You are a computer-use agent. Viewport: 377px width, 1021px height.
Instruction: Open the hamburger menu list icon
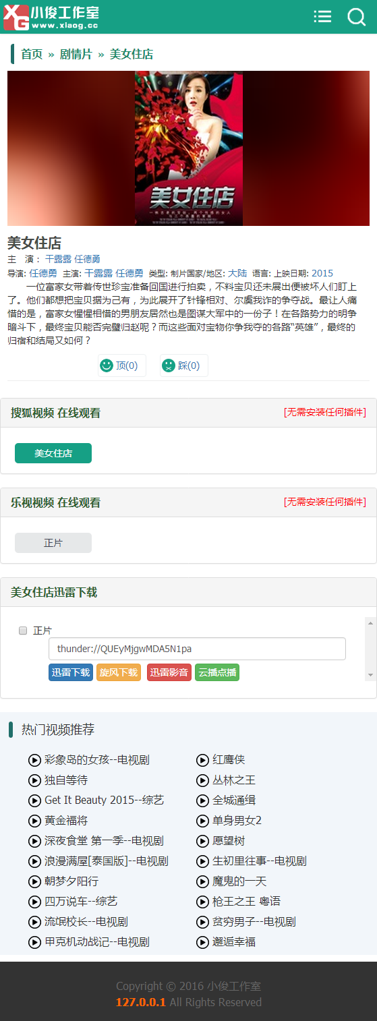323,17
